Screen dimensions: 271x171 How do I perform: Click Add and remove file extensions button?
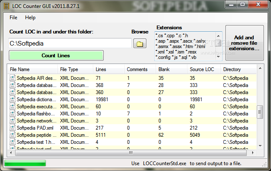(x=245, y=43)
